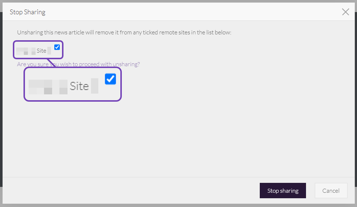Click the empty footer area beside buttons
The image size is (357, 207).
130,190
